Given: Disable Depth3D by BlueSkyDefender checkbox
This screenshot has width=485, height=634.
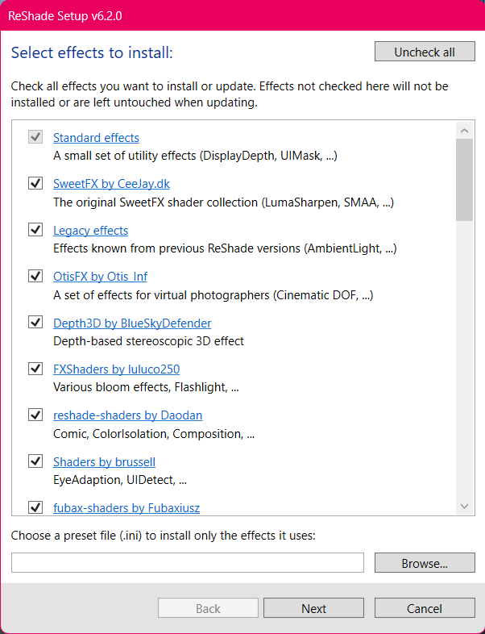Looking at the screenshot, I should (x=35, y=323).
